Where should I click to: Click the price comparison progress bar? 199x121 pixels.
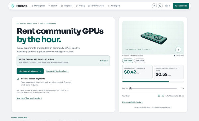(x=153, y=82)
